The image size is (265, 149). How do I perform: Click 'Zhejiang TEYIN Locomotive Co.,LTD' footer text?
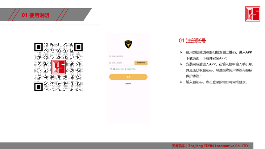(x=218, y=146)
